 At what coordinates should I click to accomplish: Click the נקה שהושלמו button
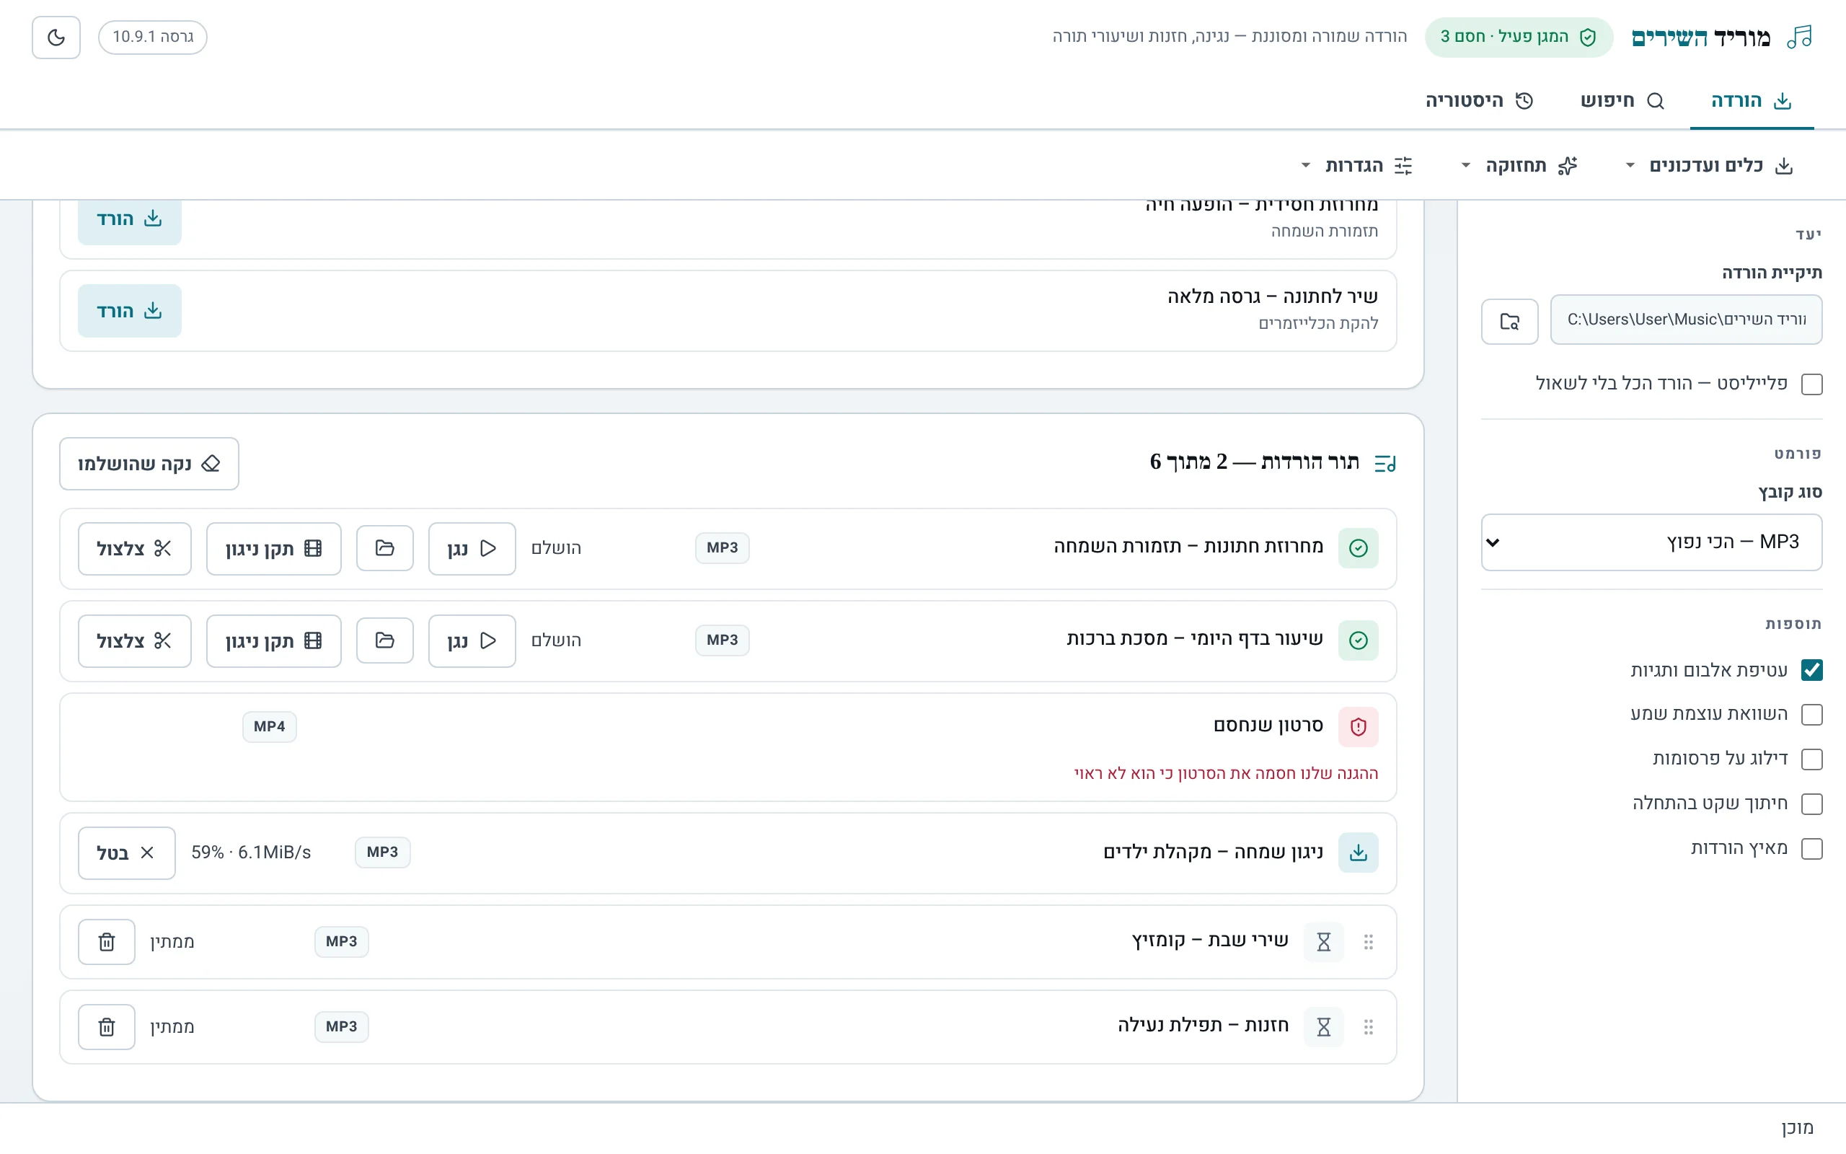click(x=149, y=464)
